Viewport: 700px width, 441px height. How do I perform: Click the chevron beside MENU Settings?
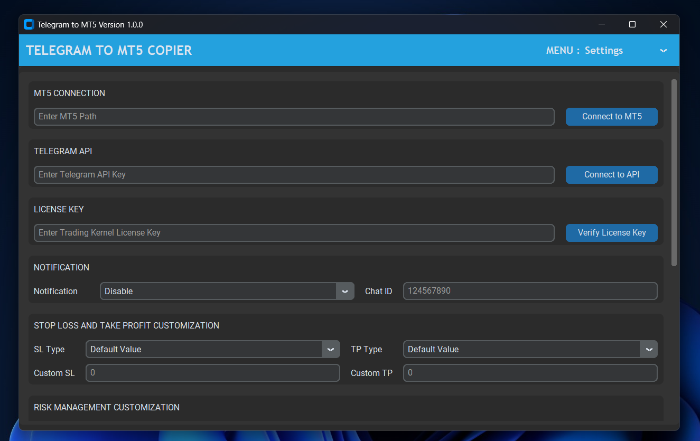pos(664,51)
